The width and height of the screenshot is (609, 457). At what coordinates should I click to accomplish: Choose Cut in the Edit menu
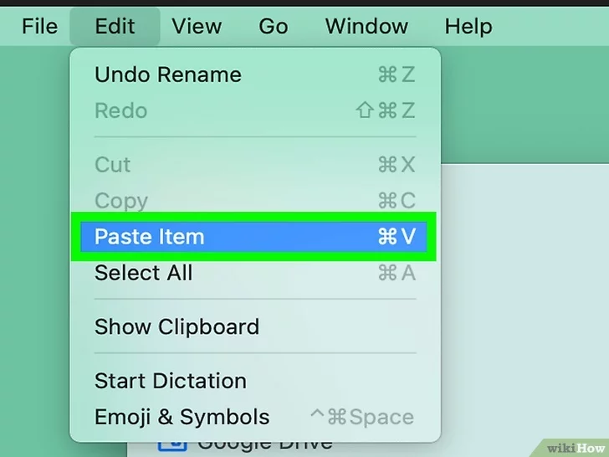(x=113, y=164)
